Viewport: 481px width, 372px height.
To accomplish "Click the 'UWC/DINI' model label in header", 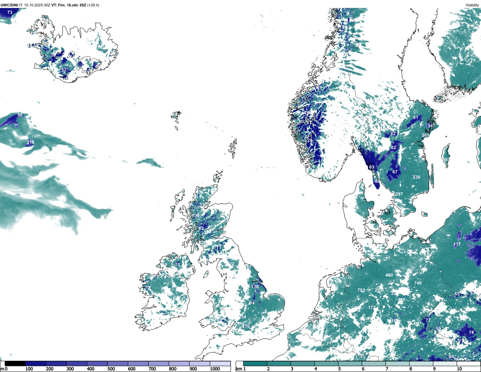I will point(9,5).
